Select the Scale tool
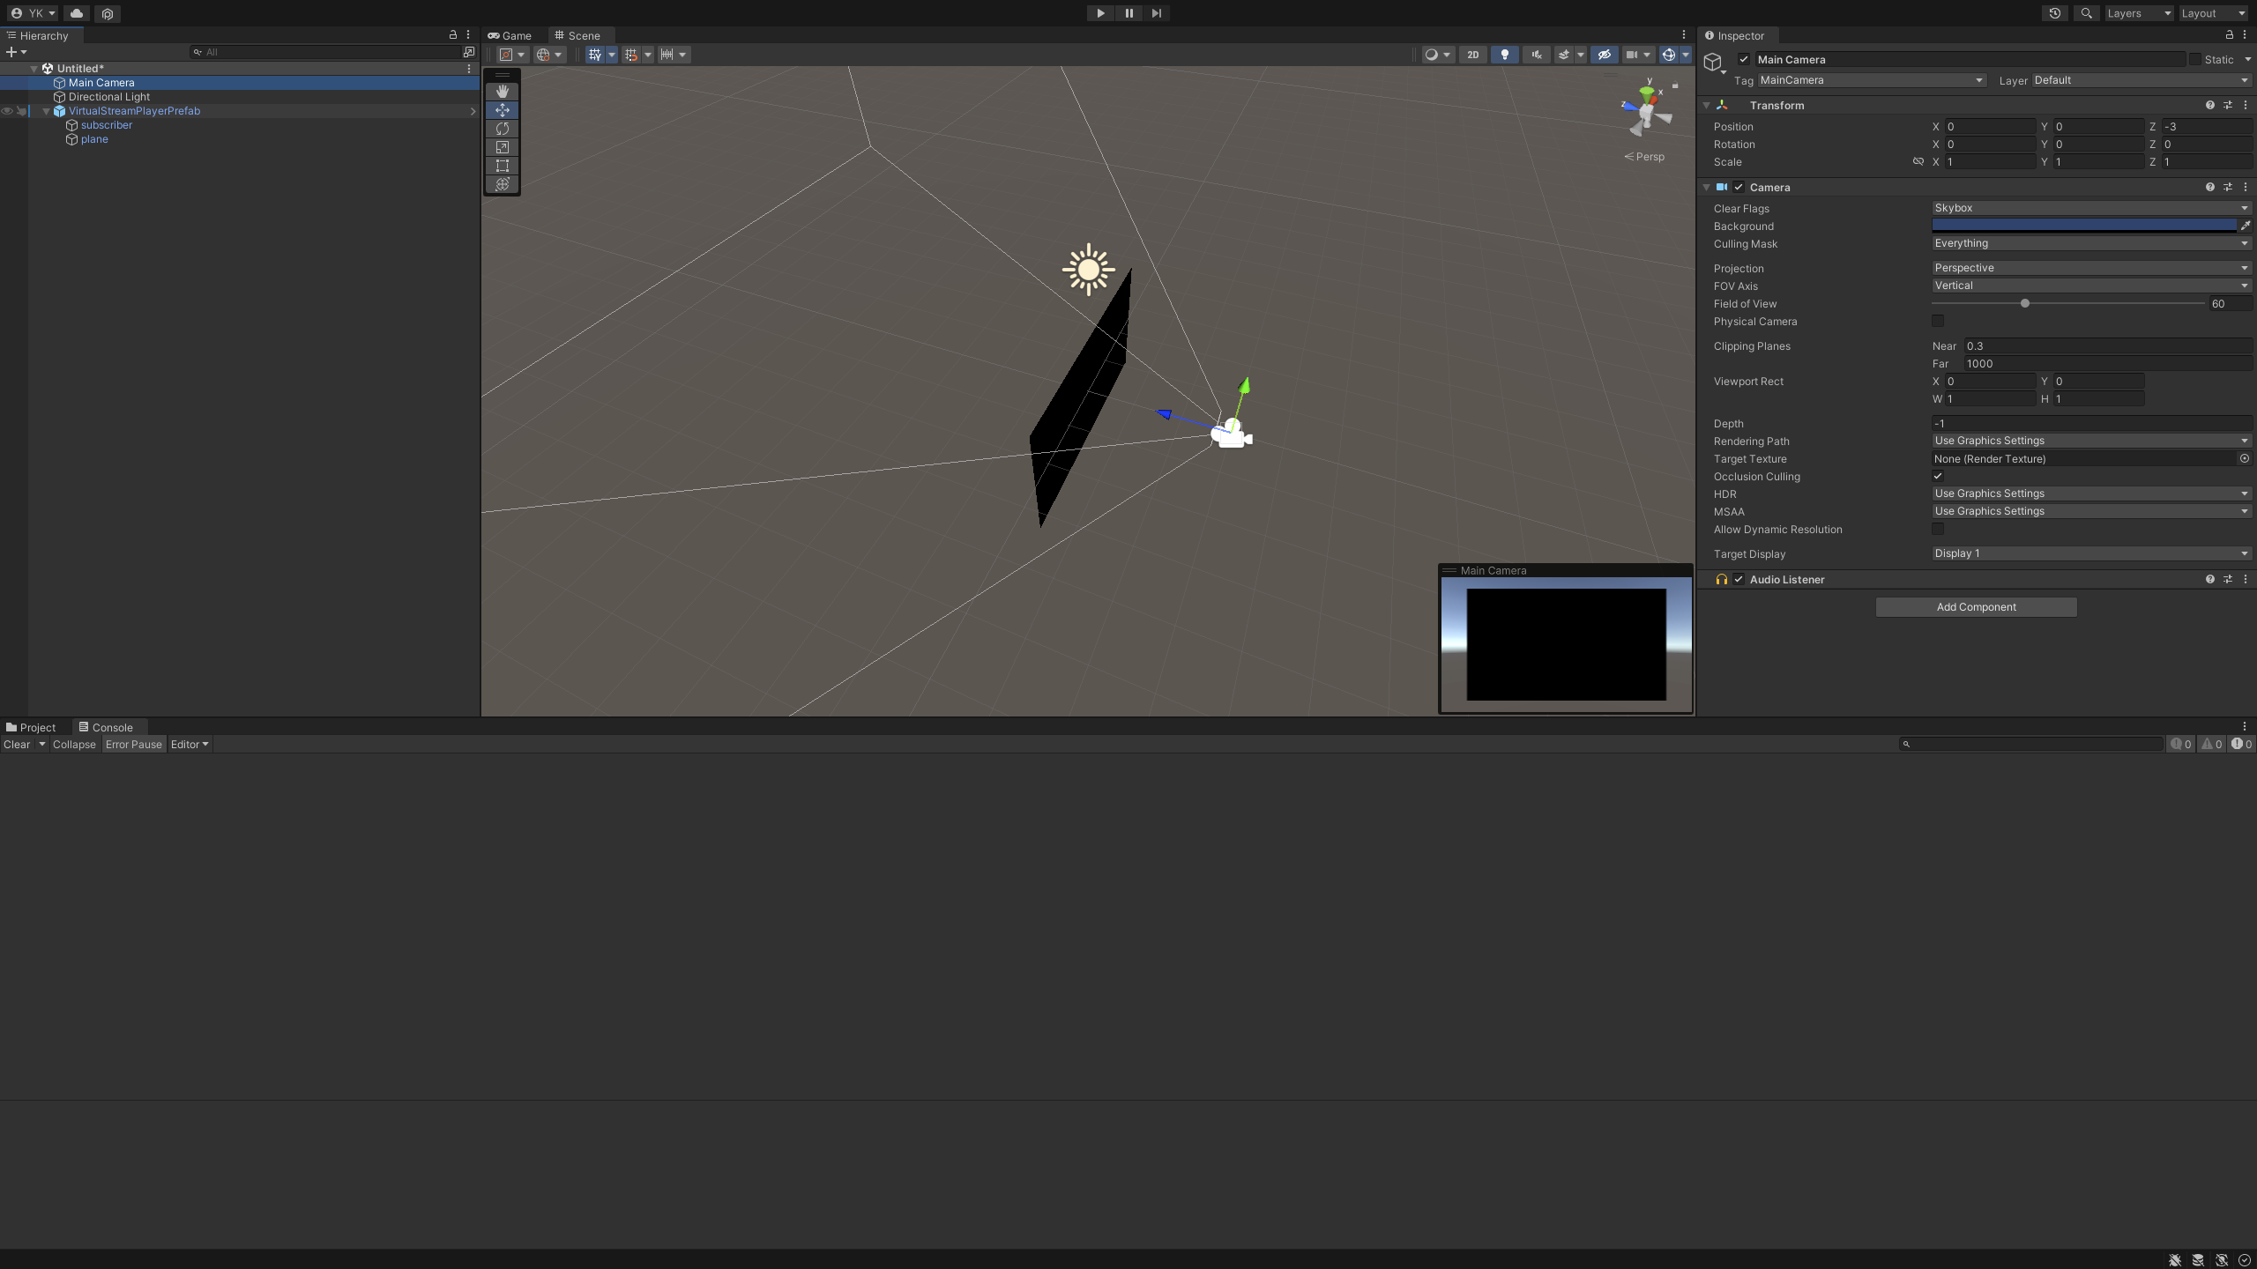 point(502,147)
